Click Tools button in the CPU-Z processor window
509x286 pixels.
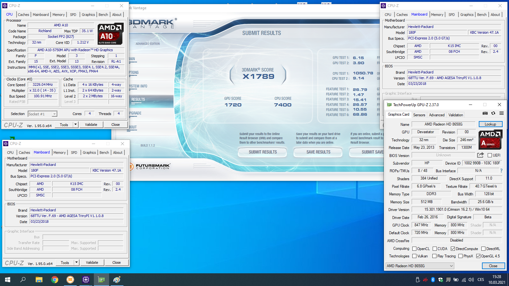point(64,125)
